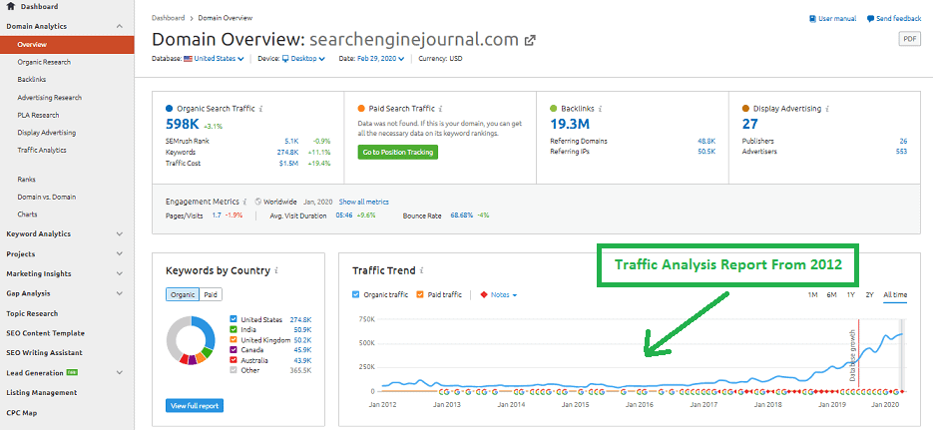933x430 pixels.
Task: Select the 2Y time range tab
Action: coord(869,294)
